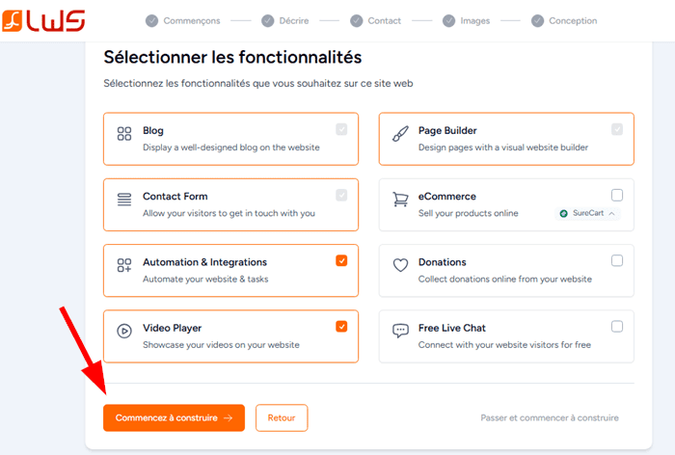Image resolution: width=675 pixels, height=455 pixels.
Task: Click the Donations heart icon
Action: [x=400, y=266]
